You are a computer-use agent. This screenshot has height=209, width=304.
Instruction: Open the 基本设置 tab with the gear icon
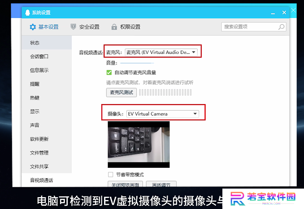click(44, 27)
